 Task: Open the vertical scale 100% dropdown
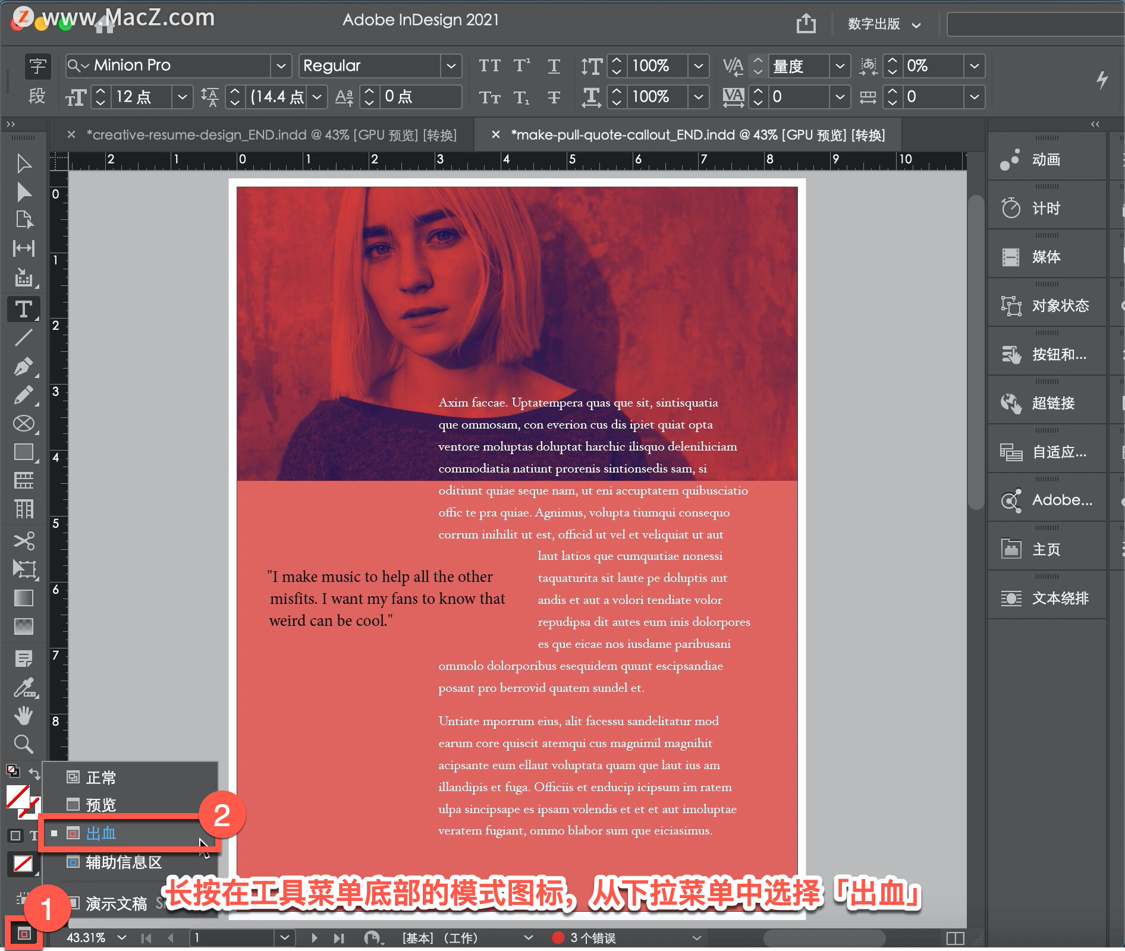coord(699,65)
